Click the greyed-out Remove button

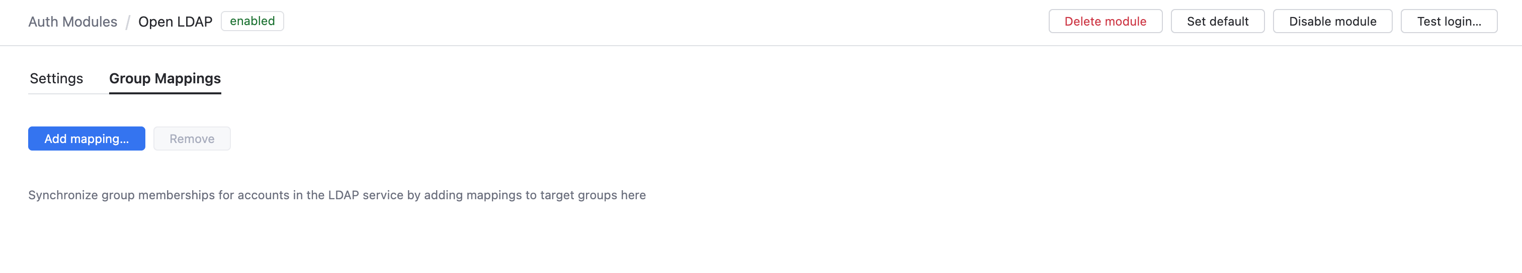(x=192, y=139)
